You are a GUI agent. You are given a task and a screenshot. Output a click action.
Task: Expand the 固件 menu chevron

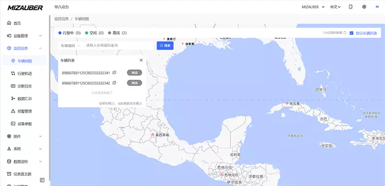(40, 136)
